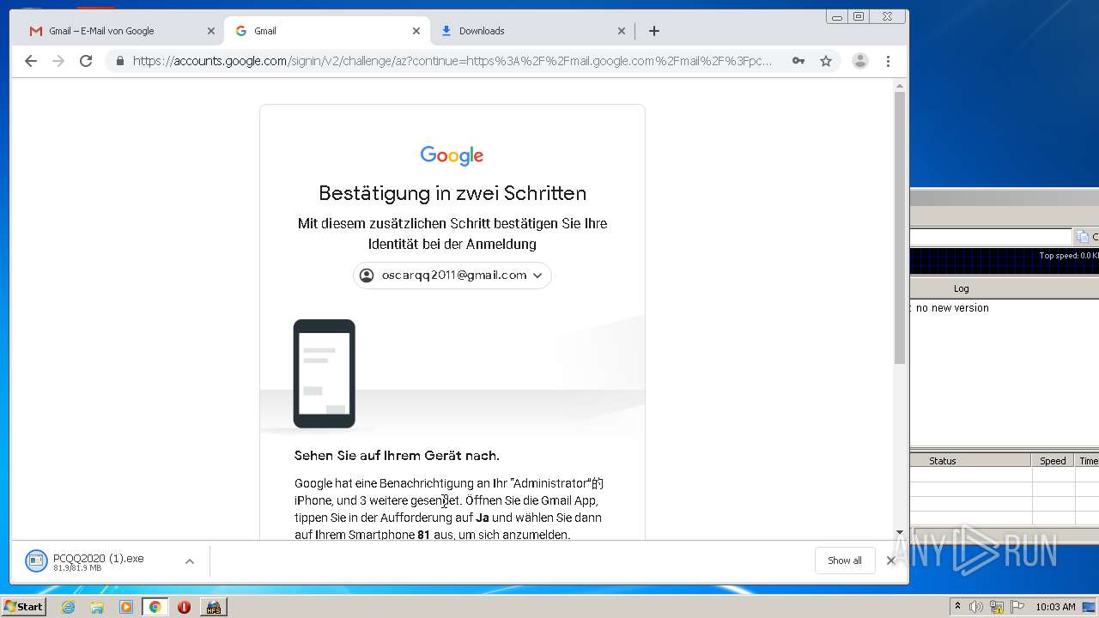Click the Google logo
Screen dimensions: 1099x618
click(x=452, y=155)
